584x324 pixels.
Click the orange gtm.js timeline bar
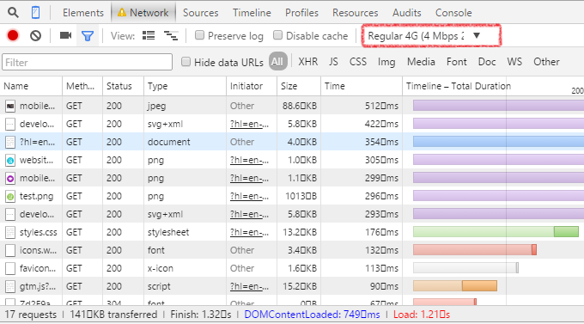coord(455,286)
